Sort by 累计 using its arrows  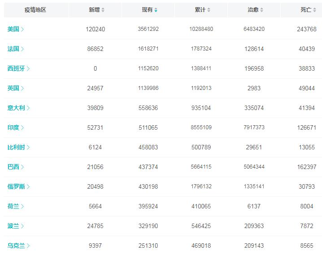209,10
